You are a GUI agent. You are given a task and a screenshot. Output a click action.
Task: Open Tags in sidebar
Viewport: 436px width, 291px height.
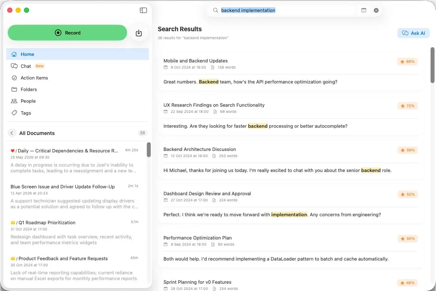pyautogui.click(x=77, y=113)
